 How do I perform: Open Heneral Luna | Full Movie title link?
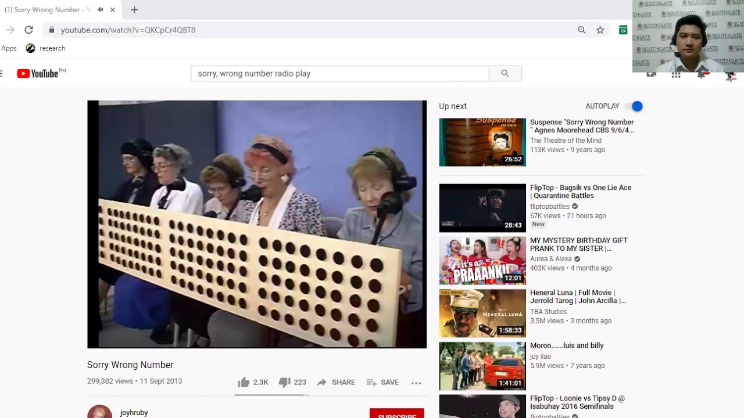pos(578,297)
